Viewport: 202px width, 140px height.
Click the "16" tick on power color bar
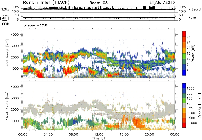pos(188,54)
